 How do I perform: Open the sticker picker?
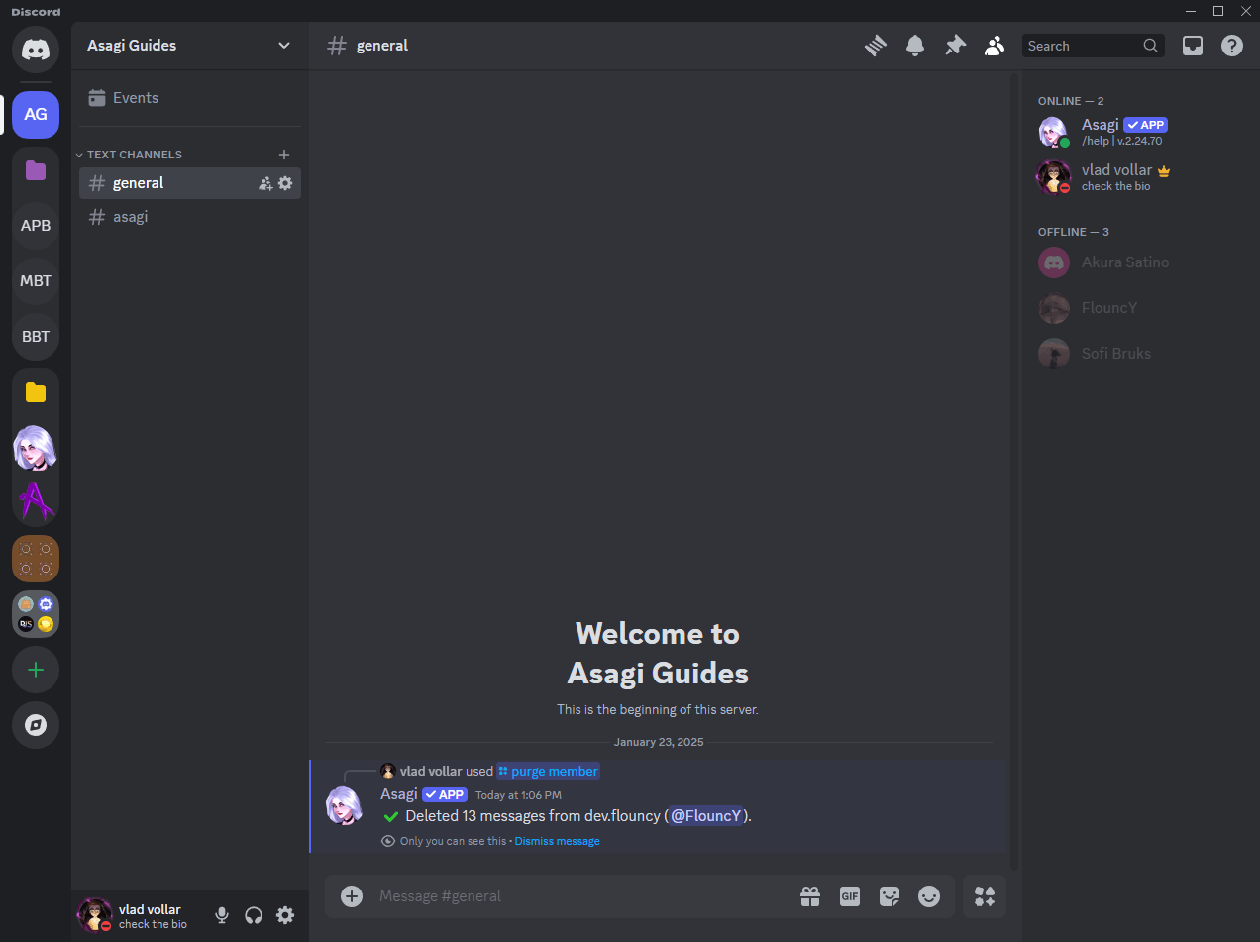tap(890, 896)
